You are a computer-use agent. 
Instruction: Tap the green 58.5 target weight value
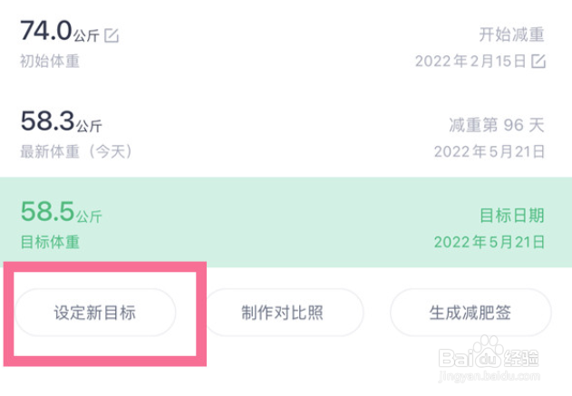(46, 212)
